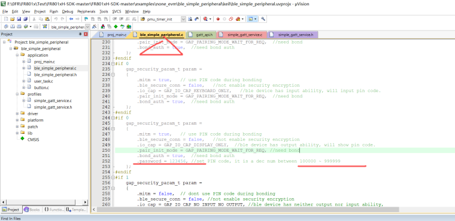455x221 pixels.
Task: Open Manage Project Items icon
Action: (x=103, y=27)
